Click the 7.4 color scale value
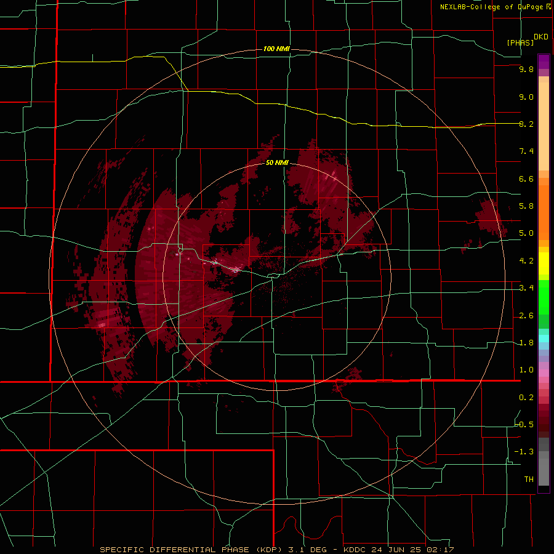This screenshot has width=554, height=554. (526, 151)
